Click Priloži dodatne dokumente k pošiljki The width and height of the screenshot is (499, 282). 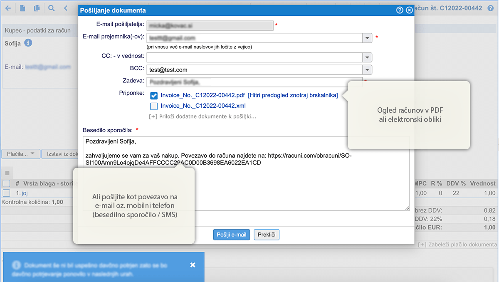[x=203, y=116]
